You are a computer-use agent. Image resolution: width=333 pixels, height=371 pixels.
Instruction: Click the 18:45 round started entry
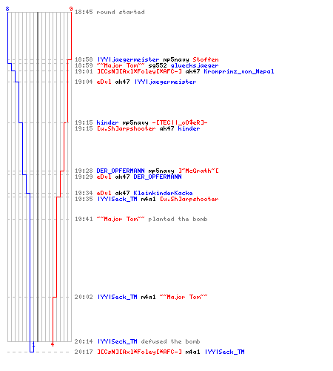point(110,12)
